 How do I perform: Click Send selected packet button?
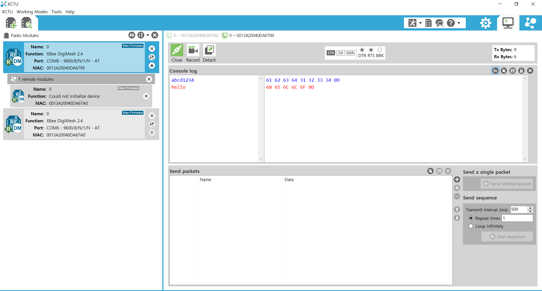click(507, 184)
